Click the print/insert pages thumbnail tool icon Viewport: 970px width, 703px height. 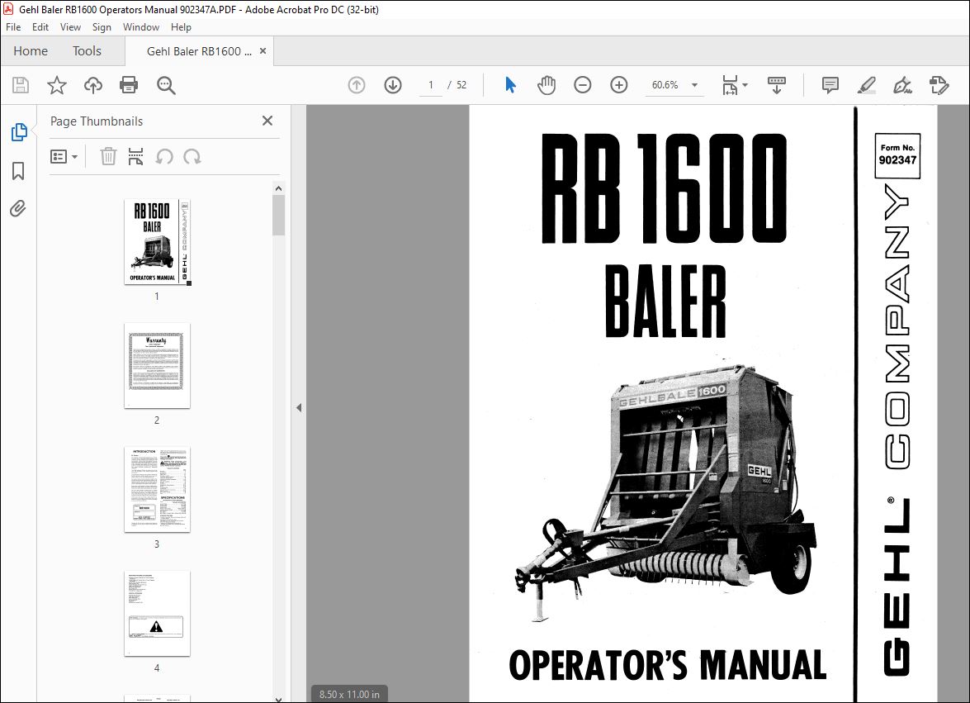pos(135,157)
